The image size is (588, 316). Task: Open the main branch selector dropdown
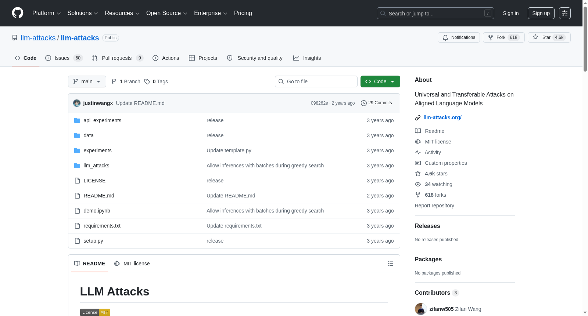tap(87, 81)
